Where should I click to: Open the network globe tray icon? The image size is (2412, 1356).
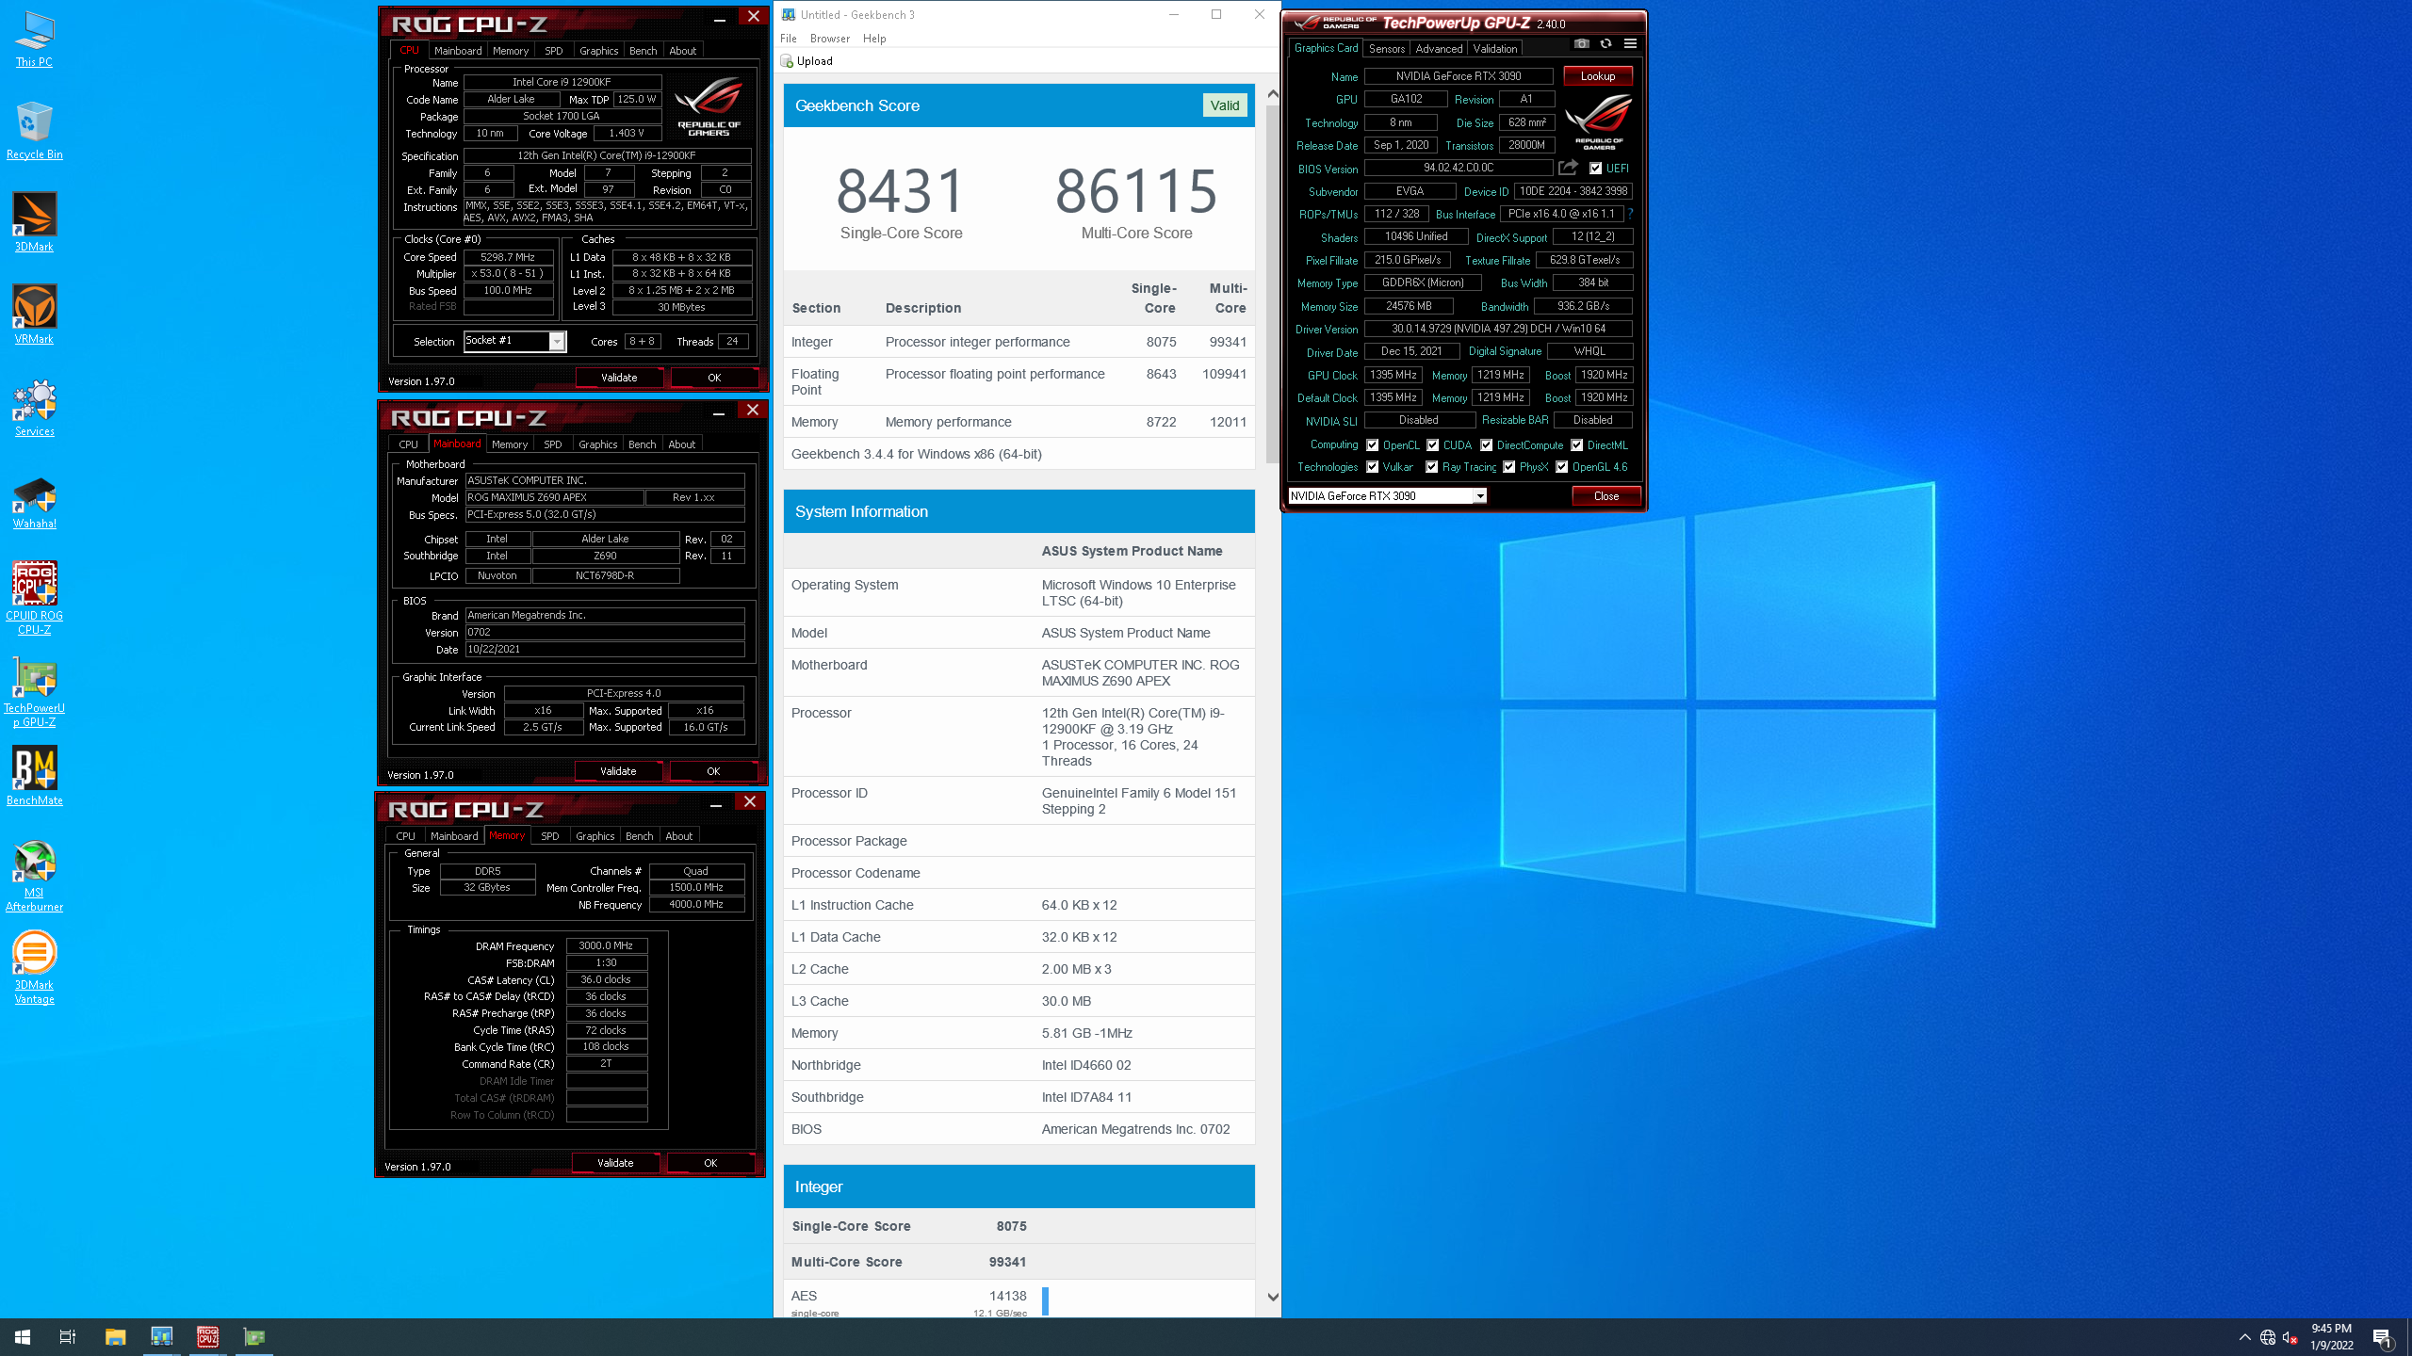(x=2268, y=1337)
